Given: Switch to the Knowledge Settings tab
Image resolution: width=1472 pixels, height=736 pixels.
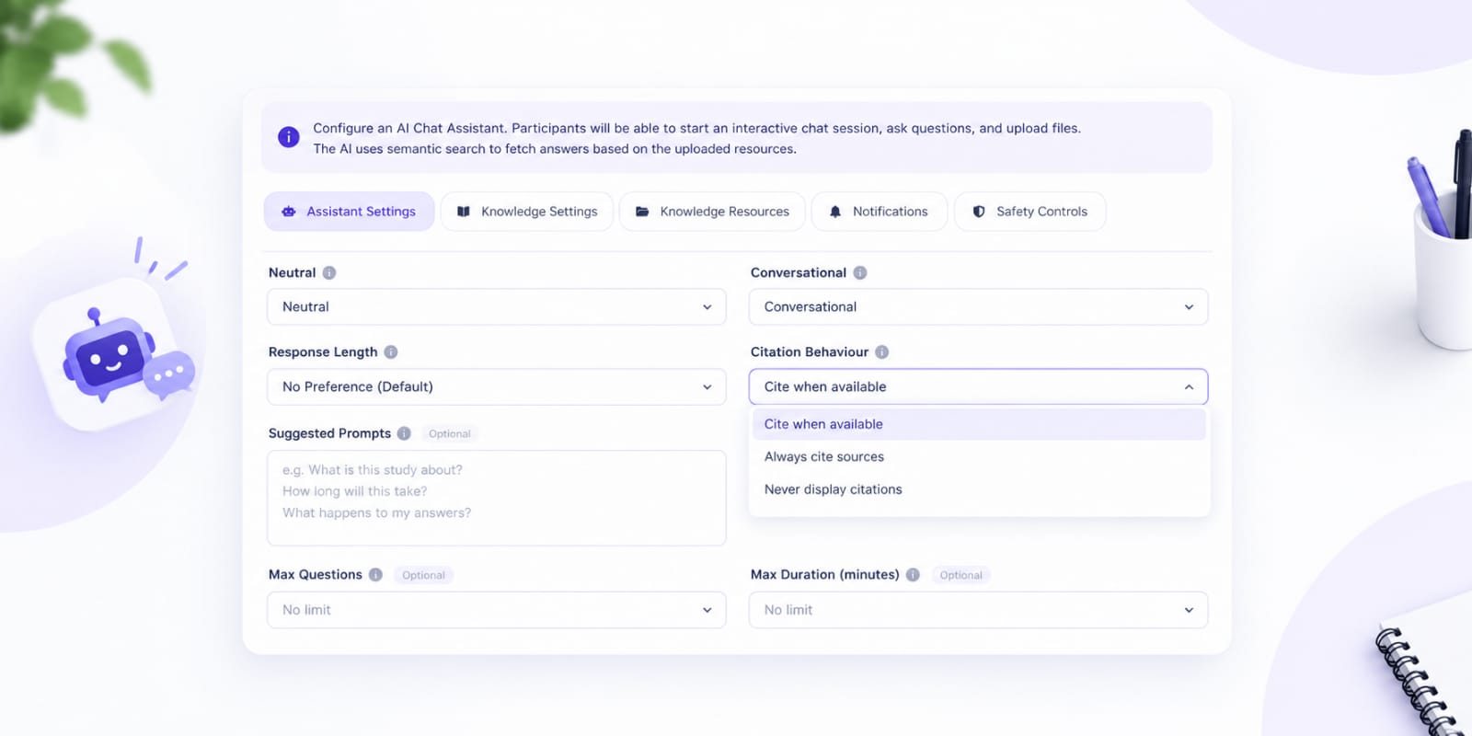Looking at the screenshot, I should (527, 212).
